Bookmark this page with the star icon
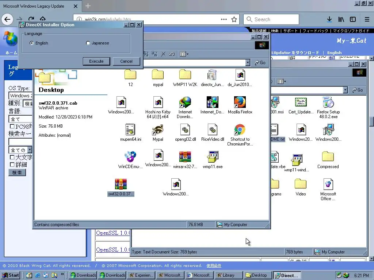Image resolution: width=374 pixels, height=280 pixels. tap(234, 19)
